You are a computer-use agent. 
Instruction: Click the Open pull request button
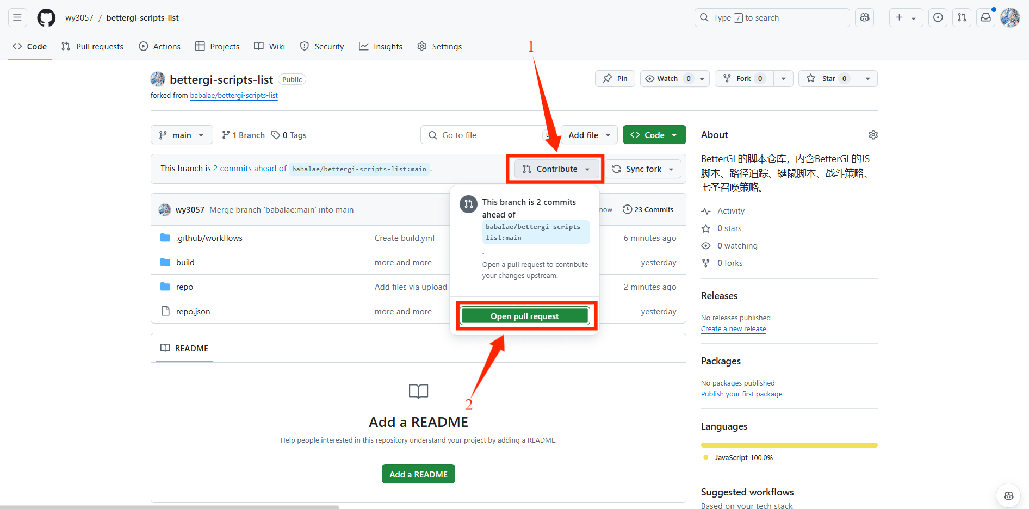[x=524, y=315]
